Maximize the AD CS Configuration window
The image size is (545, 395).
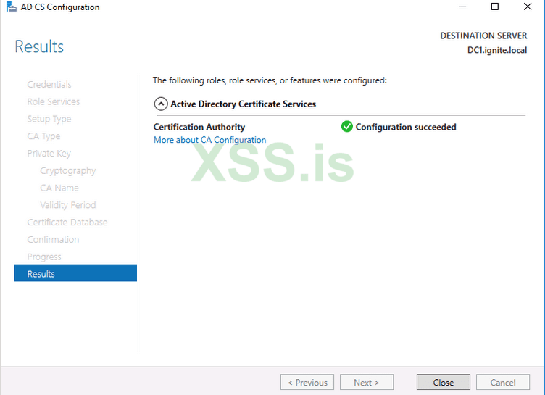click(x=495, y=7)
